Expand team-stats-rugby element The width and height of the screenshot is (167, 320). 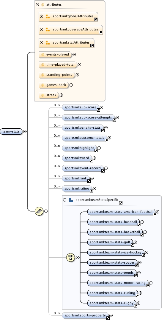tap(138, 303)
